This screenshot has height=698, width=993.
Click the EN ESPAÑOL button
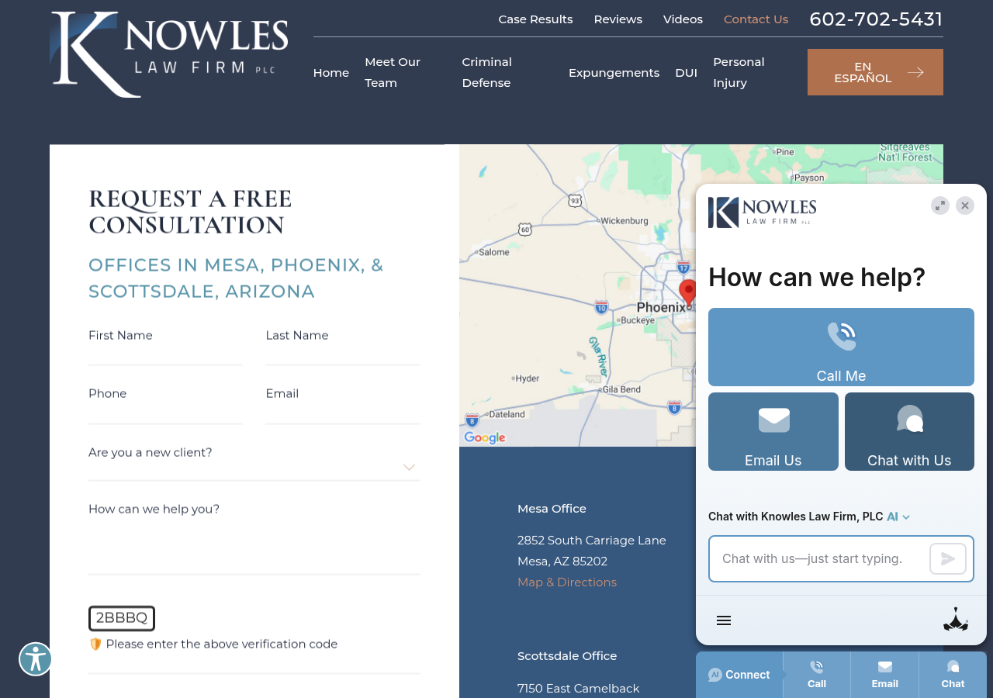[x=875, y=72]
